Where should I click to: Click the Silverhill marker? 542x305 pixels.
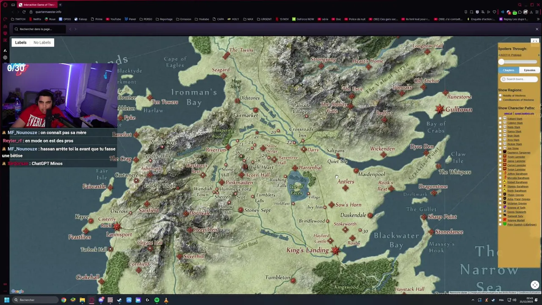pyautogui.click(x=180, y=256)
